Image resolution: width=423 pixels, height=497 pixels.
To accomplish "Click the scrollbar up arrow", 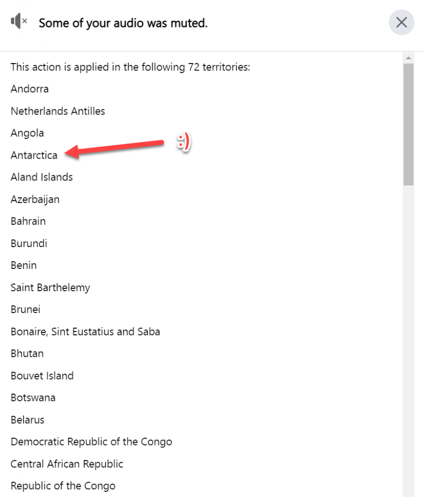I will 407,57.
